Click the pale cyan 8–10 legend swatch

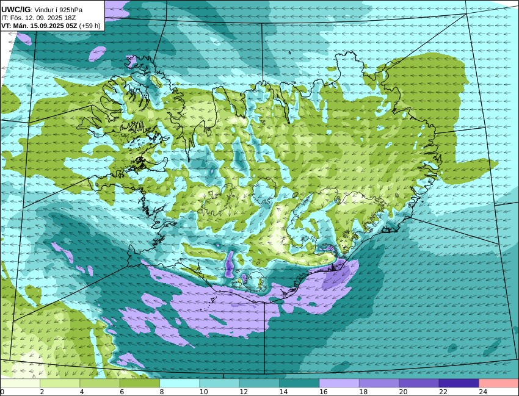[180, 383]
